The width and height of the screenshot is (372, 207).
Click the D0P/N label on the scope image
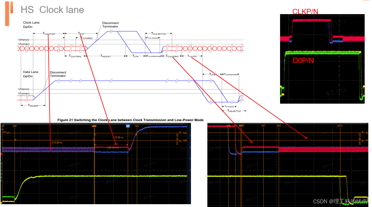[303, 60]
